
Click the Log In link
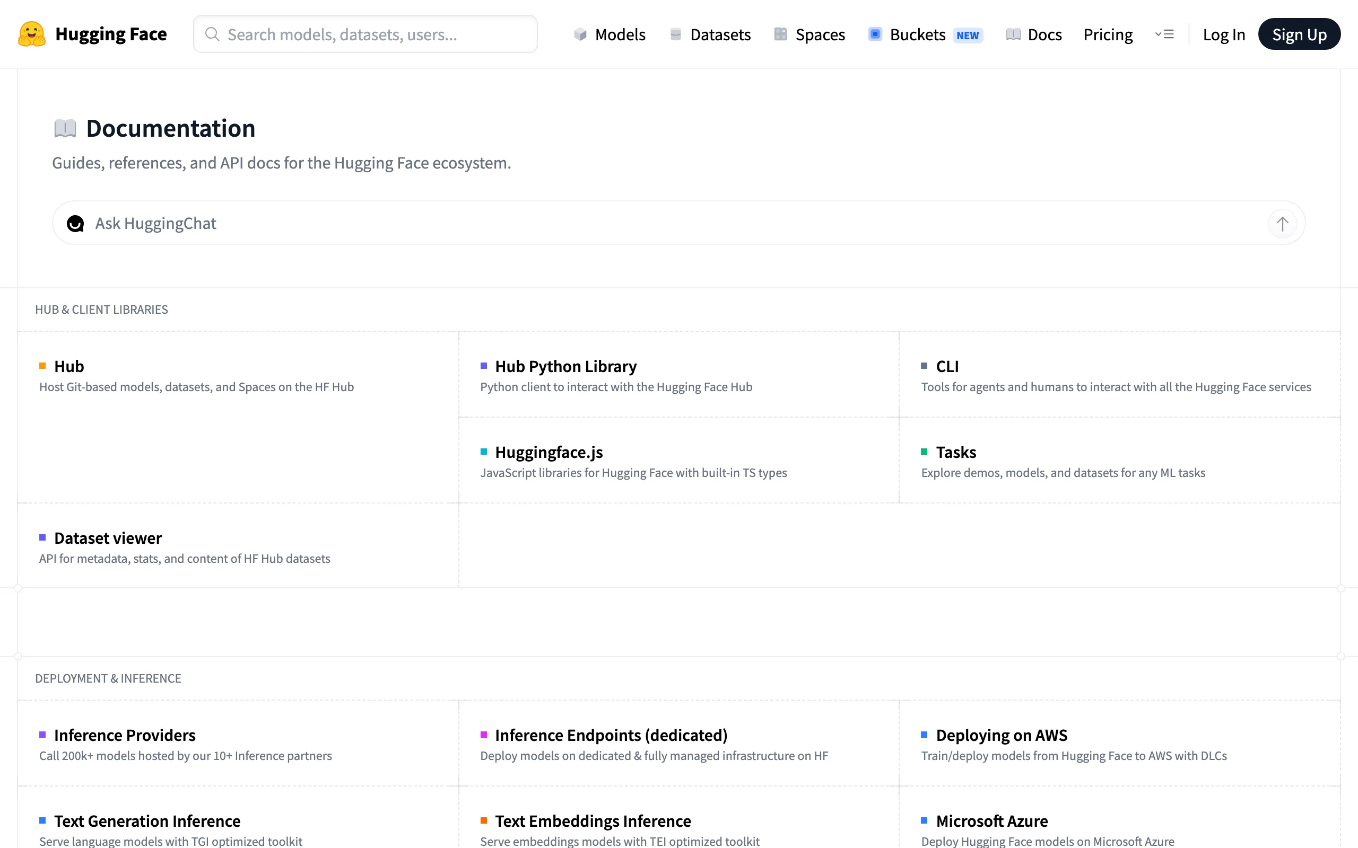click(1224, 35)
